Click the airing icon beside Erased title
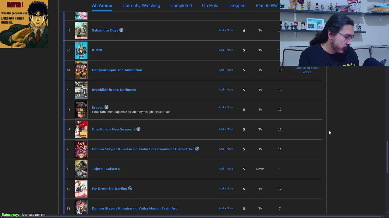Viewport: 389px width, 218px height. click(x=106, y=107)
